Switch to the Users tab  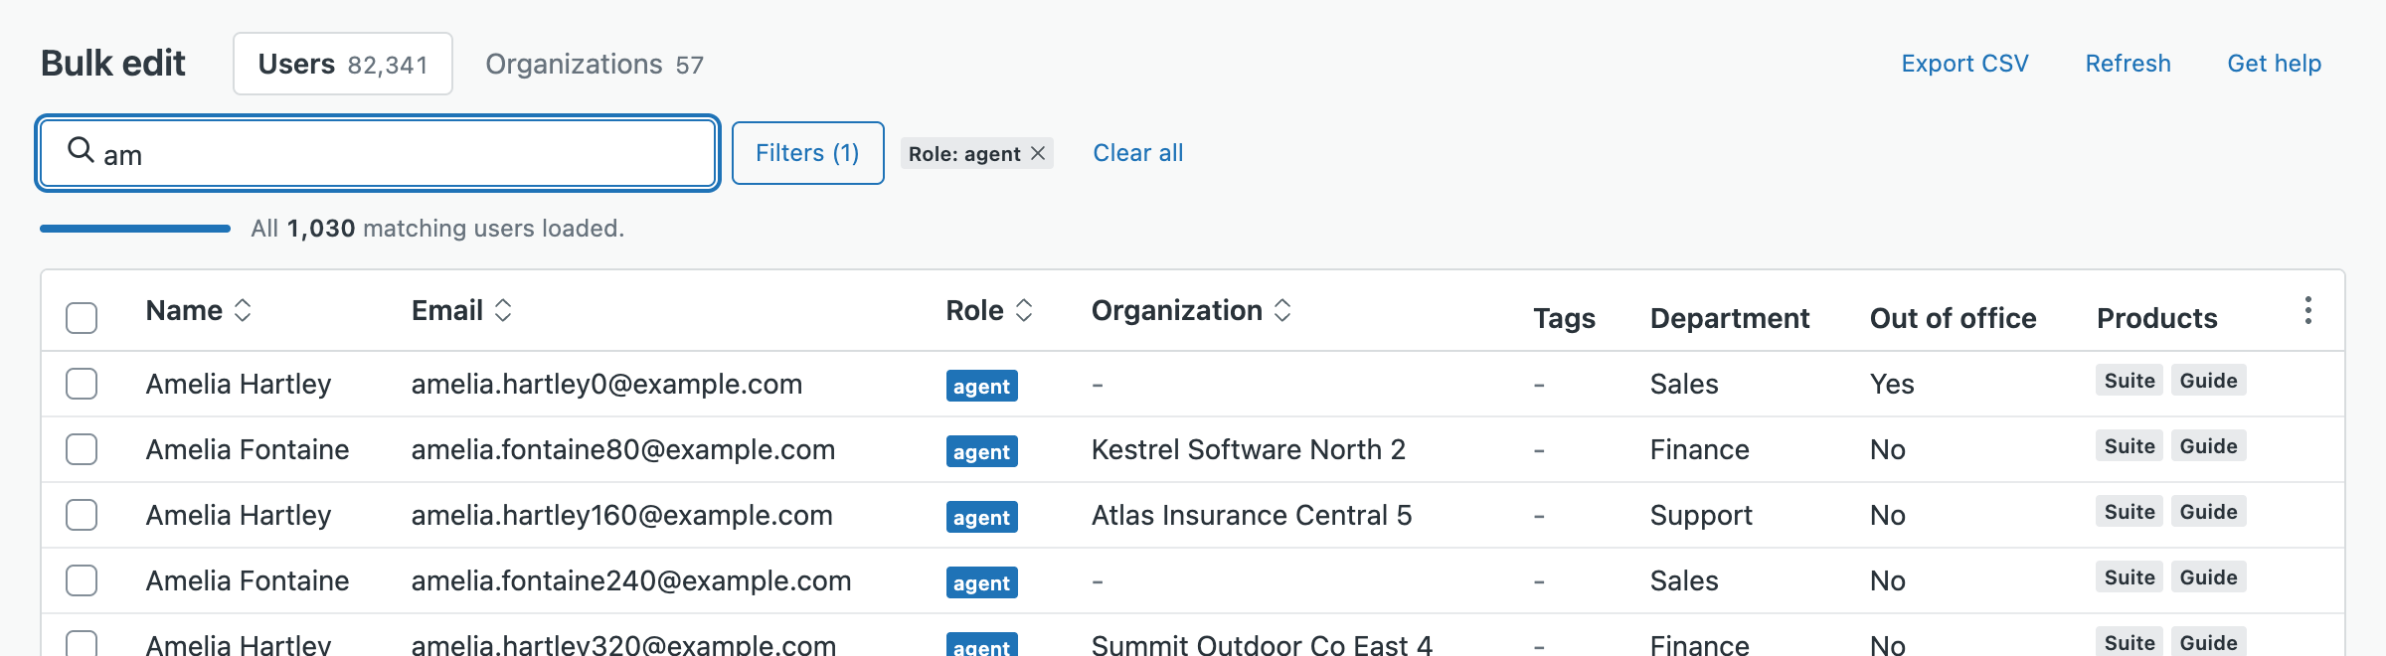(x=343, y=64)
